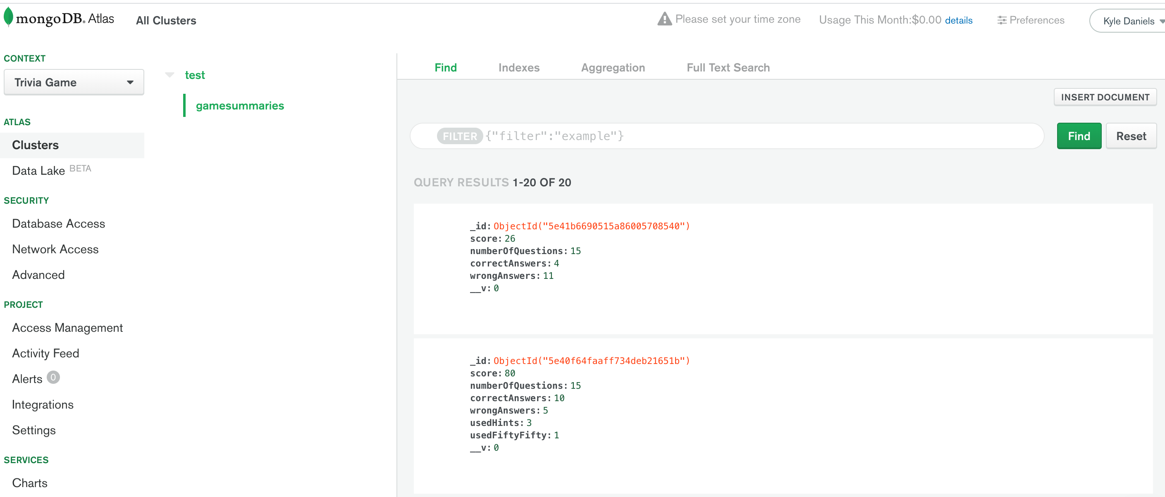Select the Charts service in sidebar
Screen dimensions: 1165x497
pos(29,483)
